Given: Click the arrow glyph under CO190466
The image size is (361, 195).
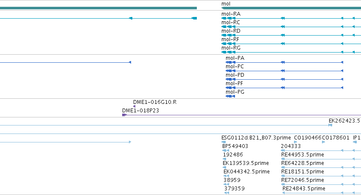Looking at the screenshot, I should click(x=295, y=142).
